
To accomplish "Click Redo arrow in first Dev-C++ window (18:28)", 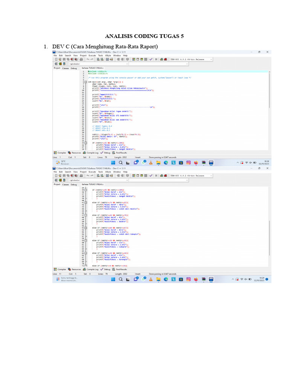I will 92,59.
